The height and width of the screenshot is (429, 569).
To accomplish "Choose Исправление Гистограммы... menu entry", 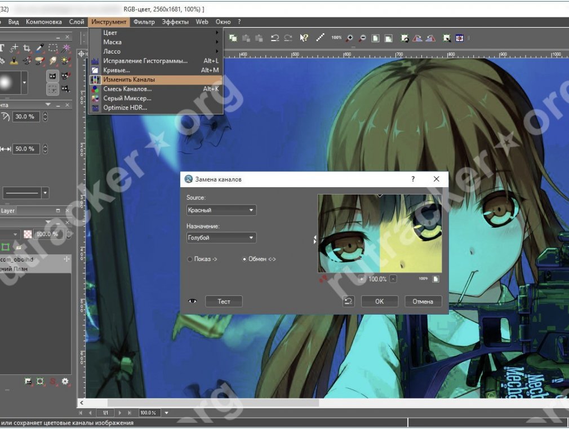I will coord(155,61).
